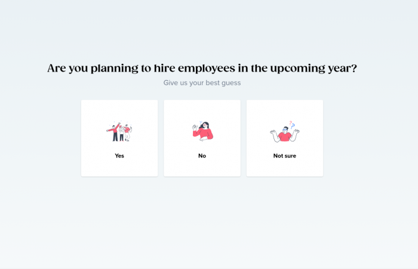The image size is (418, 269).
Task: Click empty white area above the Not sure illustration
Action: [285, 110]
